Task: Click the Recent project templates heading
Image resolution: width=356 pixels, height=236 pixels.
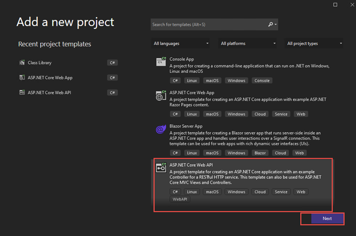Action: coord(54,44)
